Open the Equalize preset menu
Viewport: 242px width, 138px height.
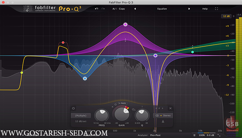coord(162,8)
